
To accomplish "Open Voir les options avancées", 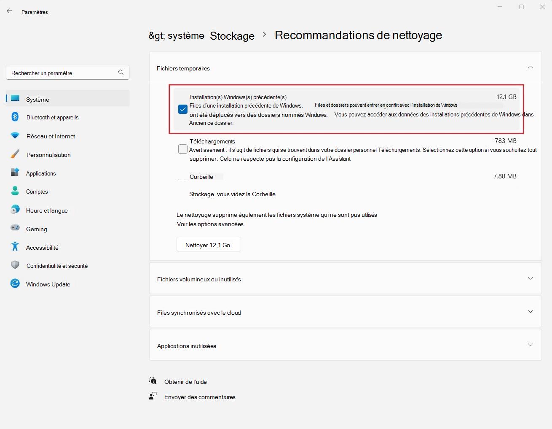I will pos(210,224).
